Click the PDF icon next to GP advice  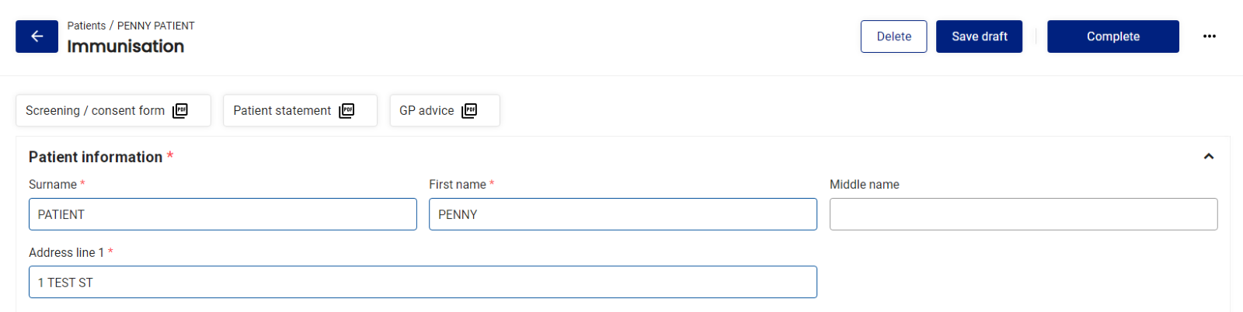point(469,111)
